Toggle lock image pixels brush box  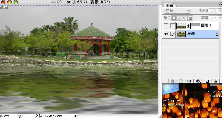click(x=179, y=18)
